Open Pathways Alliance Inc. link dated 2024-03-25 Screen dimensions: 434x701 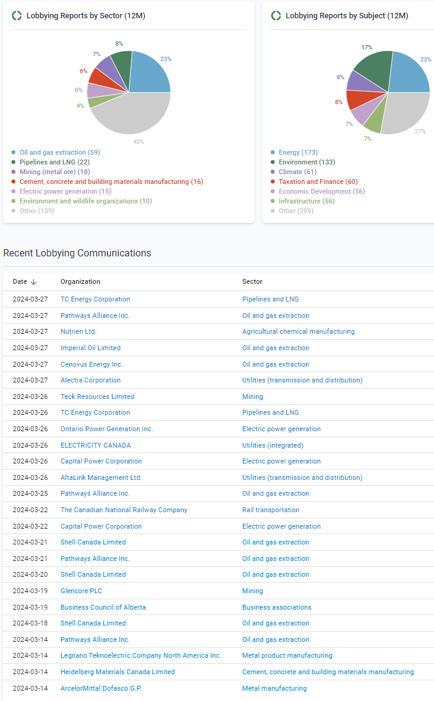pyautogui.click(x=95, y=493)
